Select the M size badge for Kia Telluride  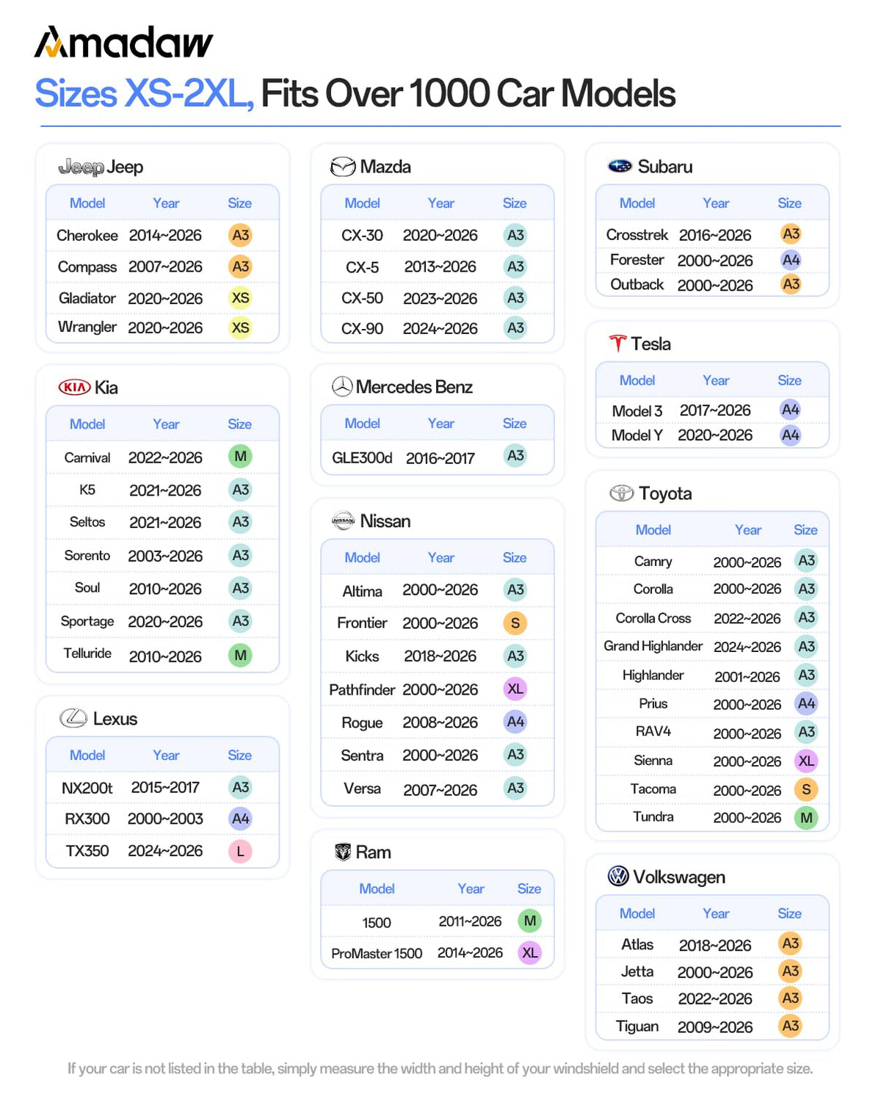[240, 655]
